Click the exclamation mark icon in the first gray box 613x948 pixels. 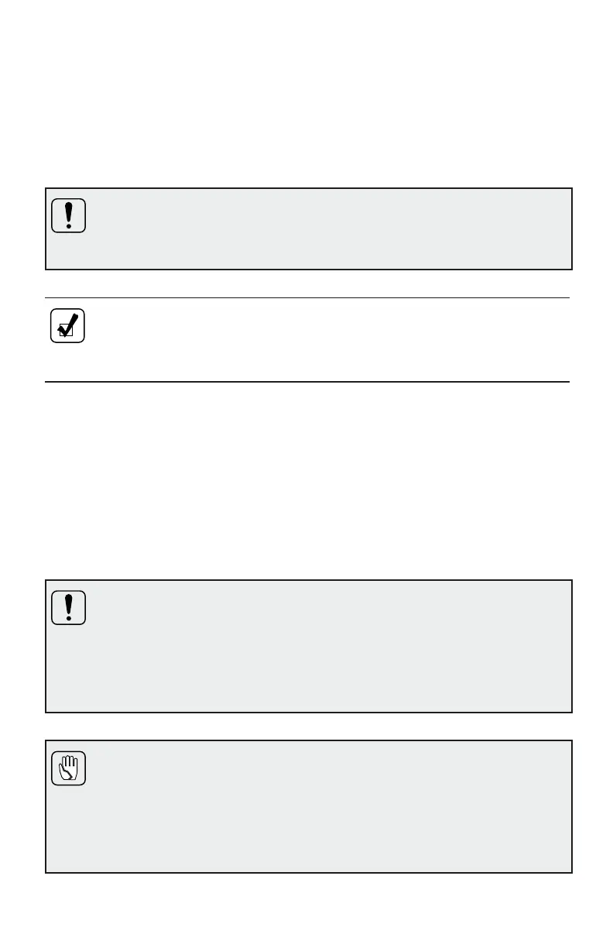click(x=68, y=215)
